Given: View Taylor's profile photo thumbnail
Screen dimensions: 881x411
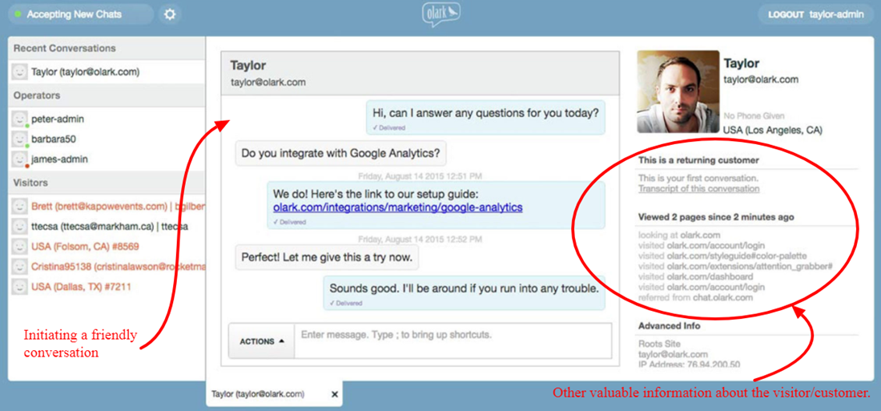Looking at the screenshot, I should 678,91.
